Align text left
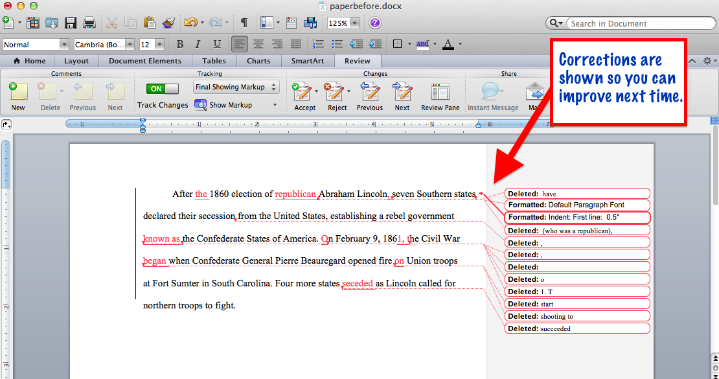The width and height of the screenshot is (719, 379). pyautogui.click(x=240, y=44)
